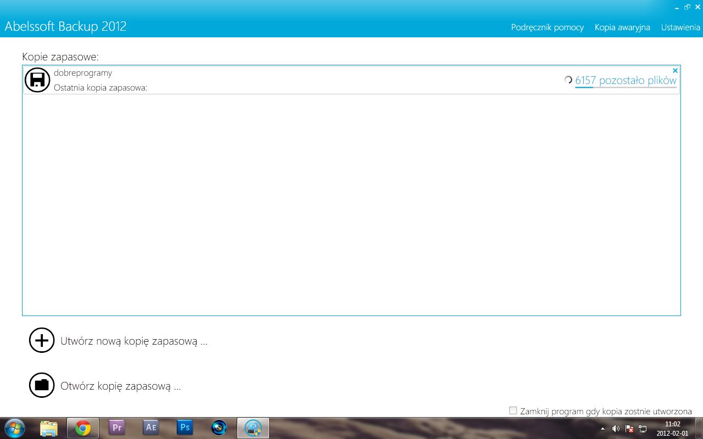Open network status tray icon

click(643, 429)
